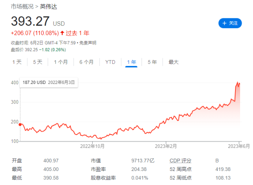
Task: Click the 2023年6月 axis label
Action: point(239,146)
